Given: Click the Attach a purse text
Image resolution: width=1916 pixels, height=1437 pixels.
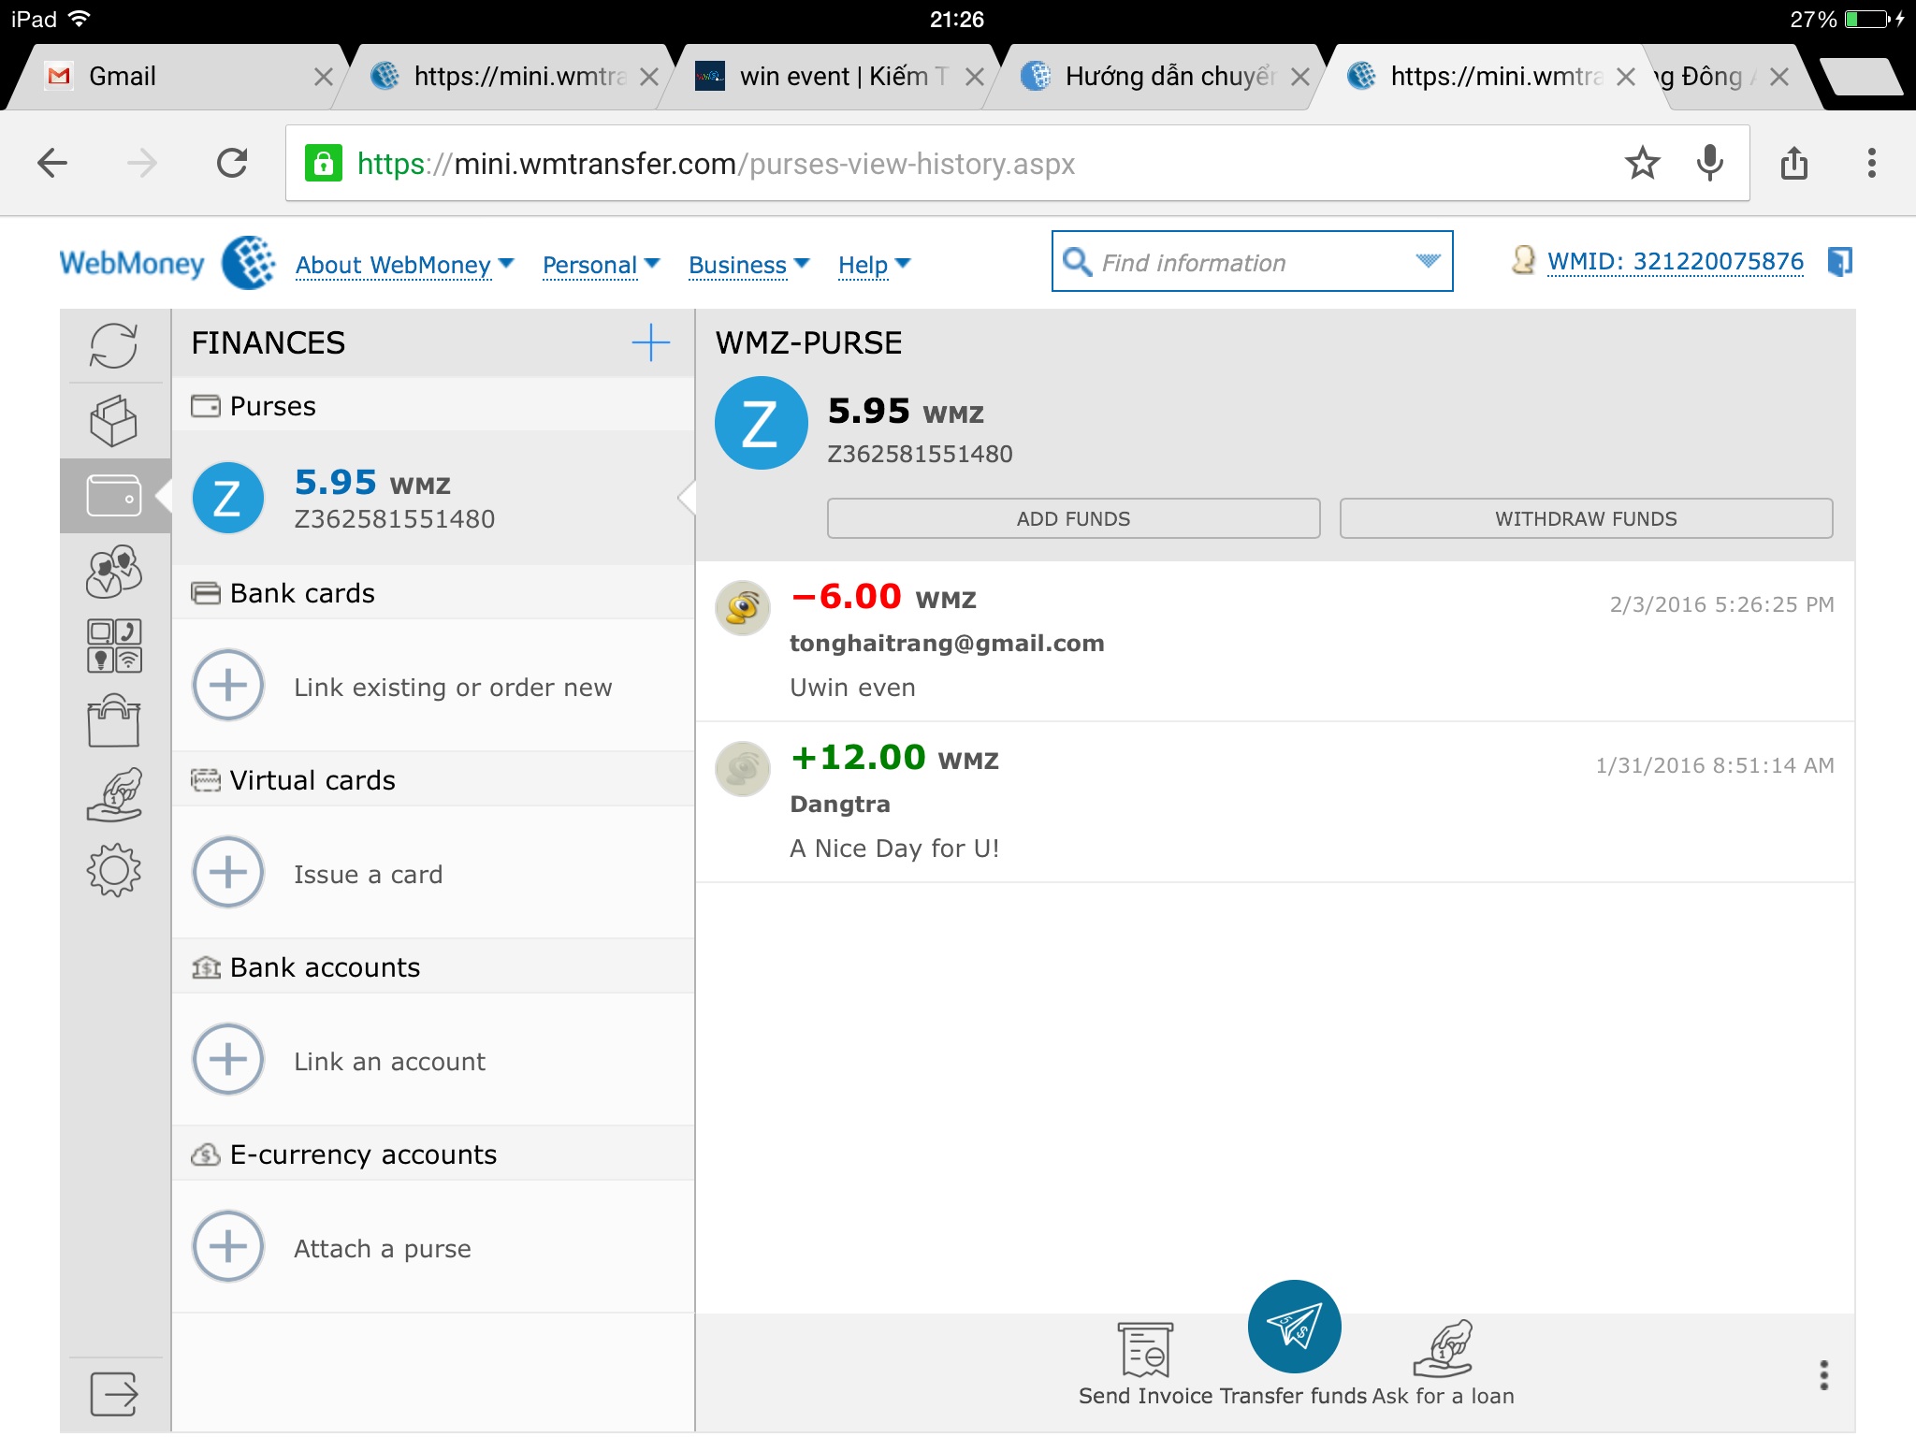Looking at the screenshot, I should [x=382, y=1248].
